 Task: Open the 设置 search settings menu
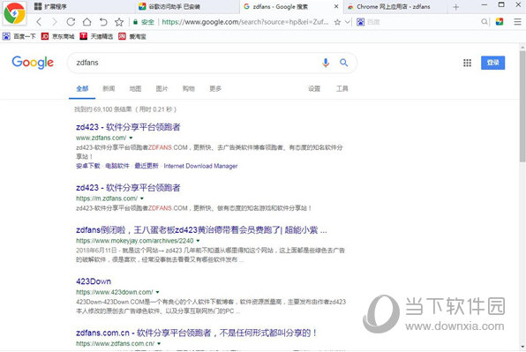pos(314,89)
